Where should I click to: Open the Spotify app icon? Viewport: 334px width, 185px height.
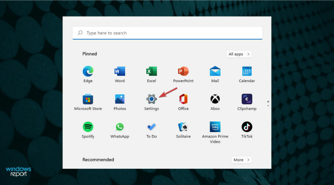(88, 127)
